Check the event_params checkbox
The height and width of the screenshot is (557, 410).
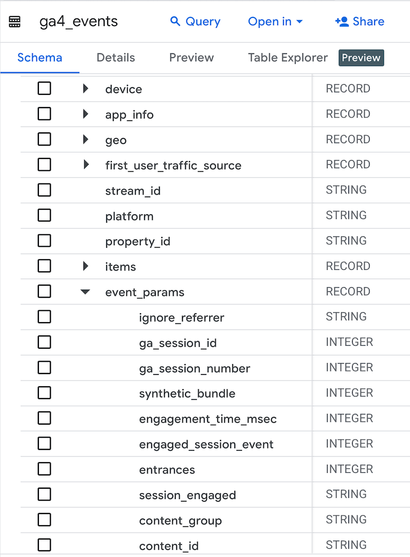coord(44,291)
